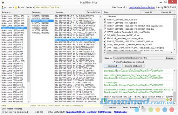This screenshot has width=178, height=115.
Task: Open the Guardian IRIDIUM link
Action: 76,112
